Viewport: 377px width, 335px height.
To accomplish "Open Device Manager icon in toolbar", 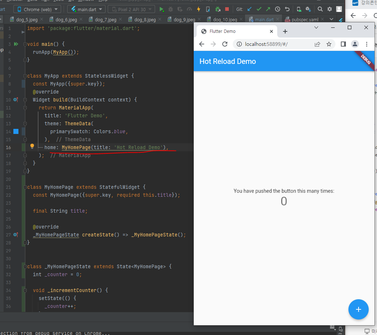I will click(x=299, y=9).
